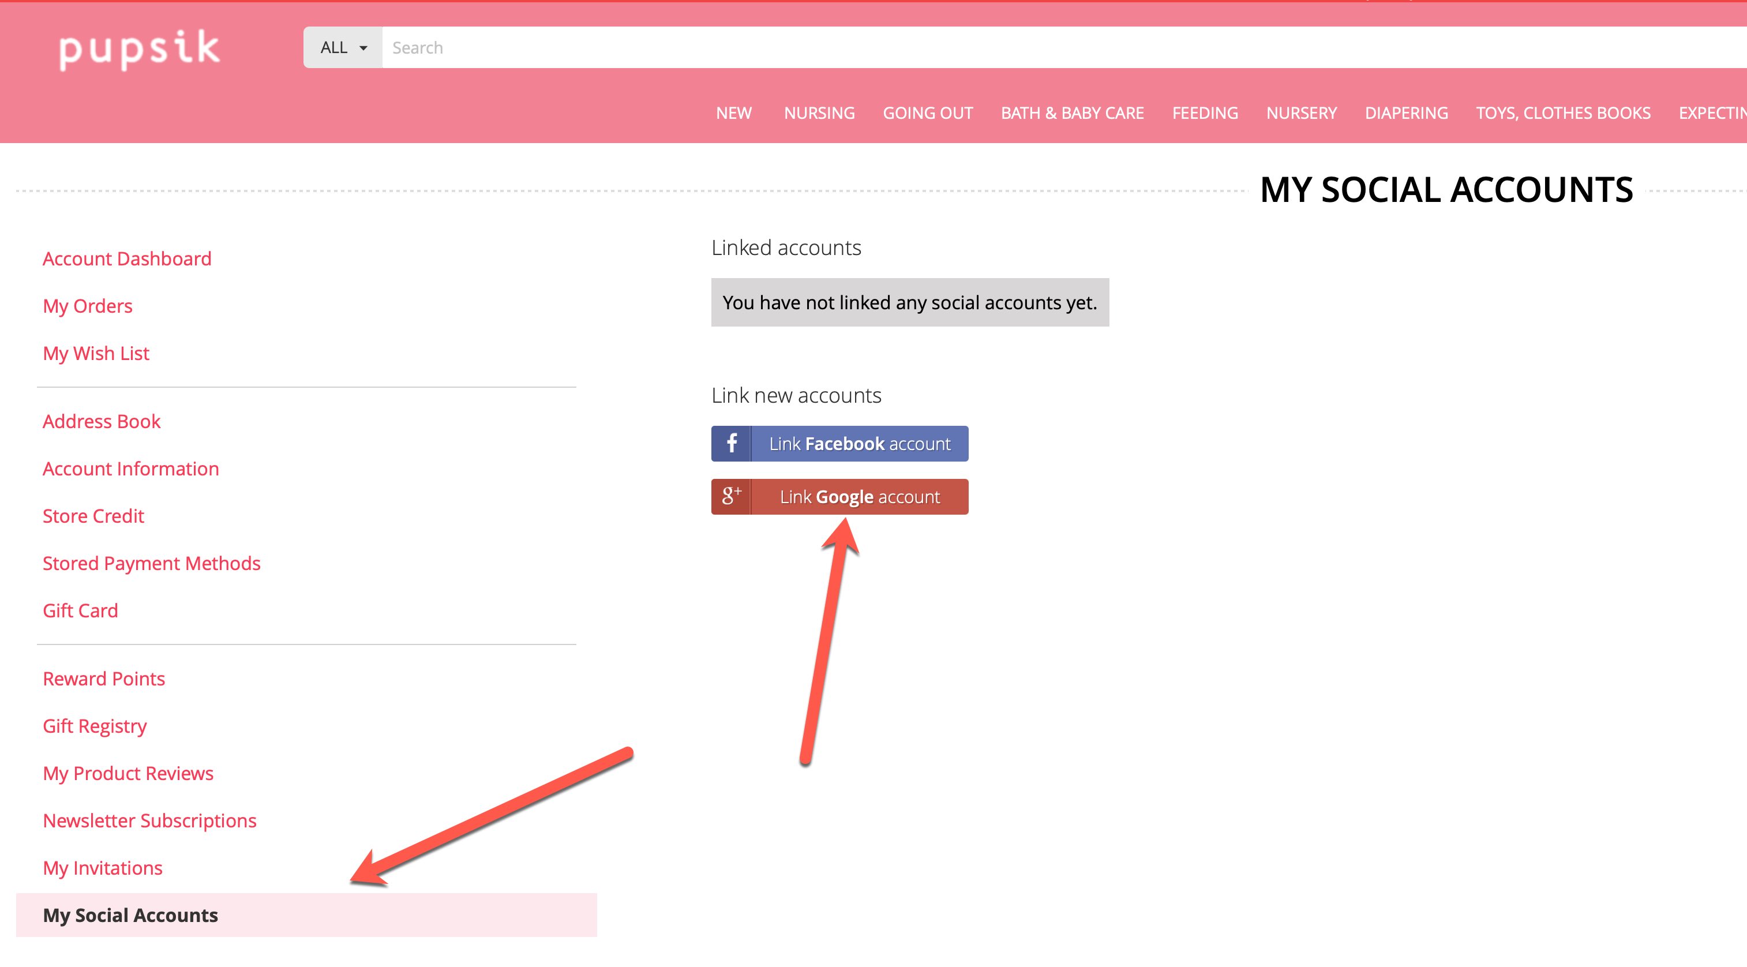The height and width of the screenshot is (967, 1747).
Task: Open the FEEDING menu
Action: coord(1205,113)
